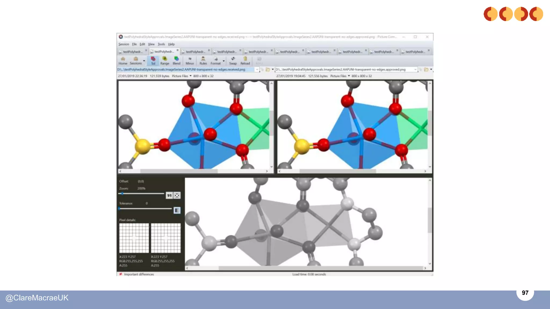Toggle the 1:1 zoom button
Screen dimensions: 550x309
(169, 196)
